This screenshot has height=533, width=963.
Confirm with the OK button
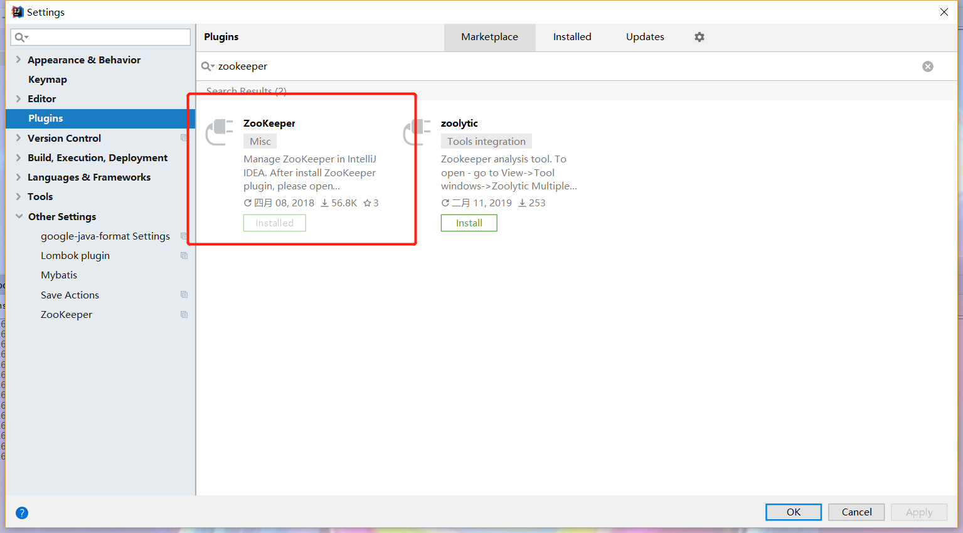[x=794, y=512]
